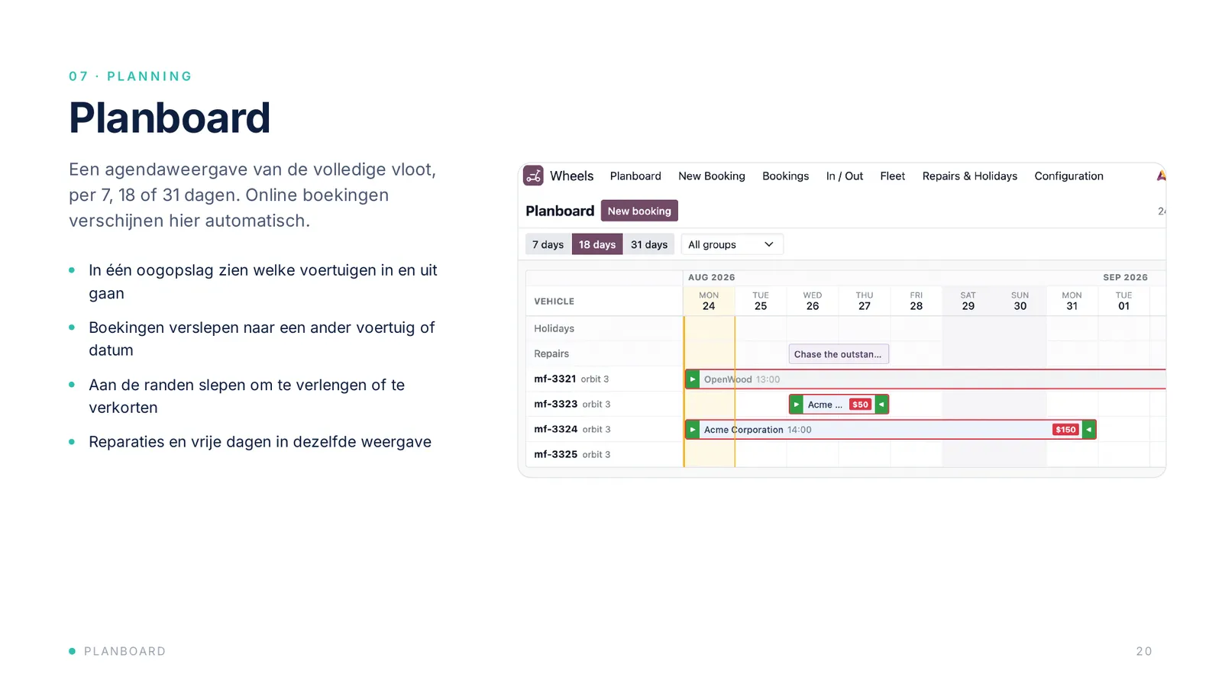Click green end arrow on Acme Corporation booking
The height and width of the screenshot is (687, 1222).
tap(1088, 430)
